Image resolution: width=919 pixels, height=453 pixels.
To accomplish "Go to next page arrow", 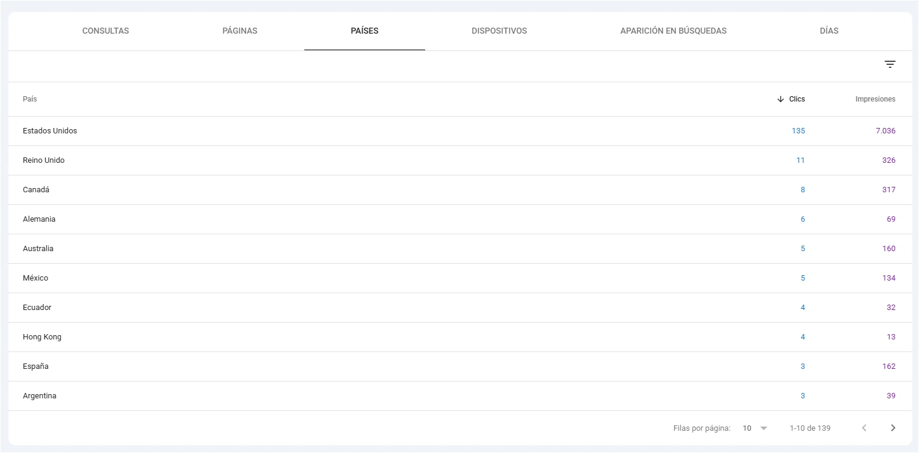I will click(x=893, y=428).
